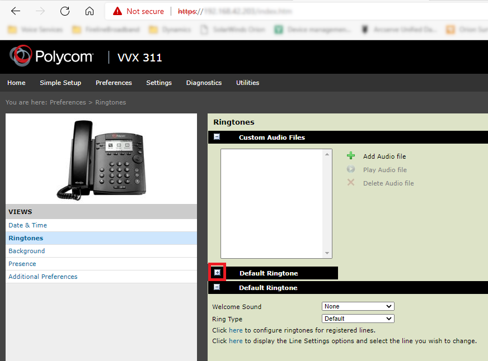Click the Not secure warning icon

pyautogui.click(x=118, y=11)
